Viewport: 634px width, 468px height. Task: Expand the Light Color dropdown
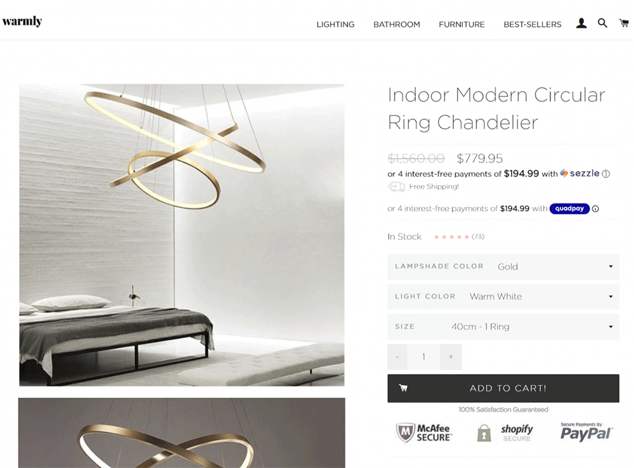click(503, 297)
